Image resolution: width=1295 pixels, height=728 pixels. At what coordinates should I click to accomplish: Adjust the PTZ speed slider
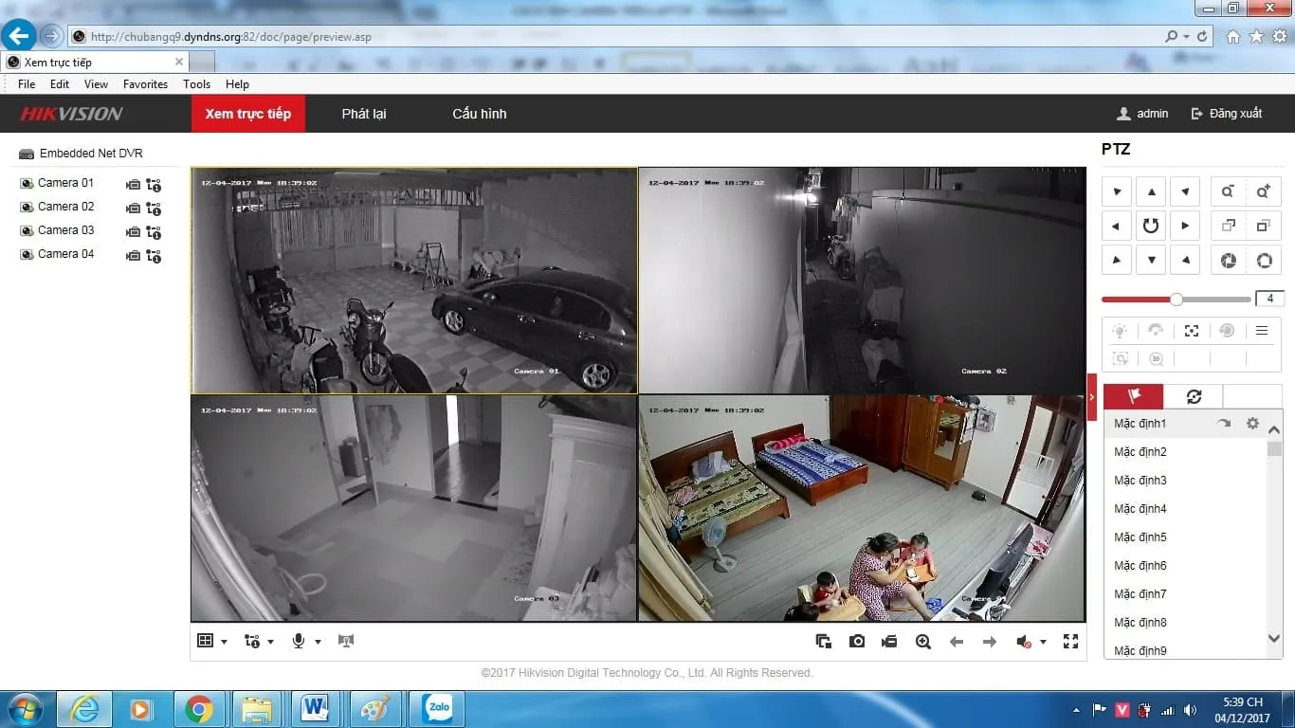click(x=1176, y=299)
